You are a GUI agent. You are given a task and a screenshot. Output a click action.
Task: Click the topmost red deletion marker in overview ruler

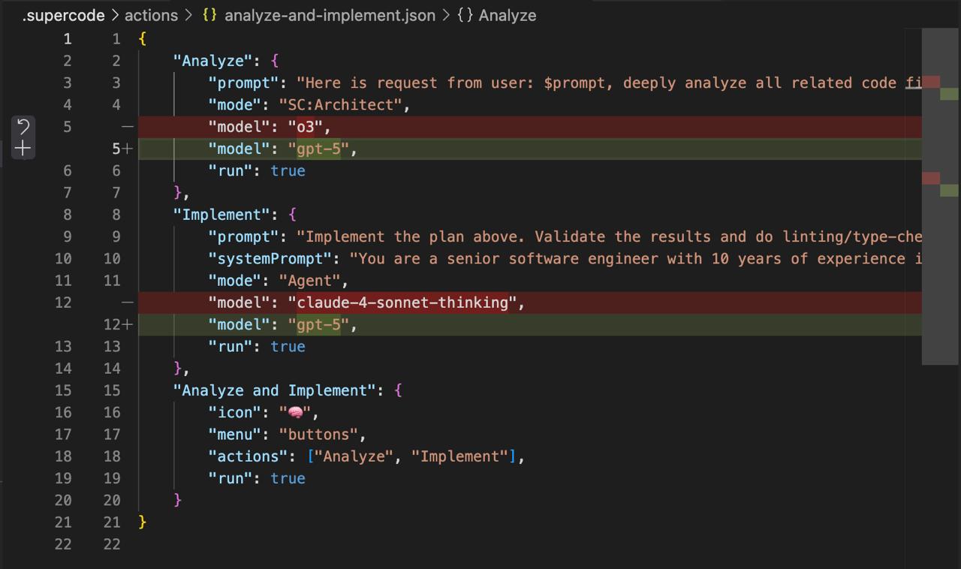click(931, 82)
